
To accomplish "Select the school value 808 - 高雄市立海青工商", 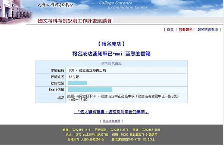I will (87, 70).
